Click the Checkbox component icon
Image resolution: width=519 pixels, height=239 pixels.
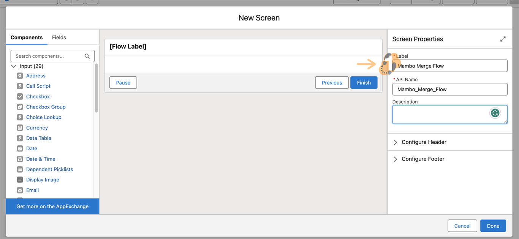(20, 97)
